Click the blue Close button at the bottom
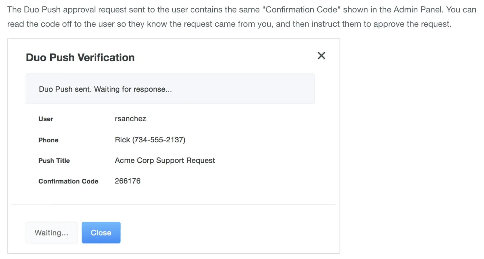 (x=101, y=232)
